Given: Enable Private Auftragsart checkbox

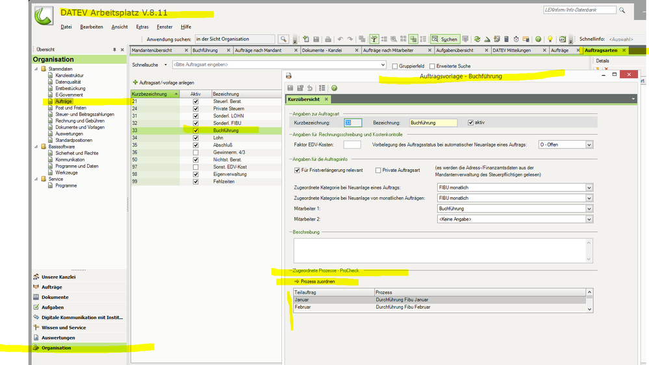Looking at the screenshot, I should [378, 170].
